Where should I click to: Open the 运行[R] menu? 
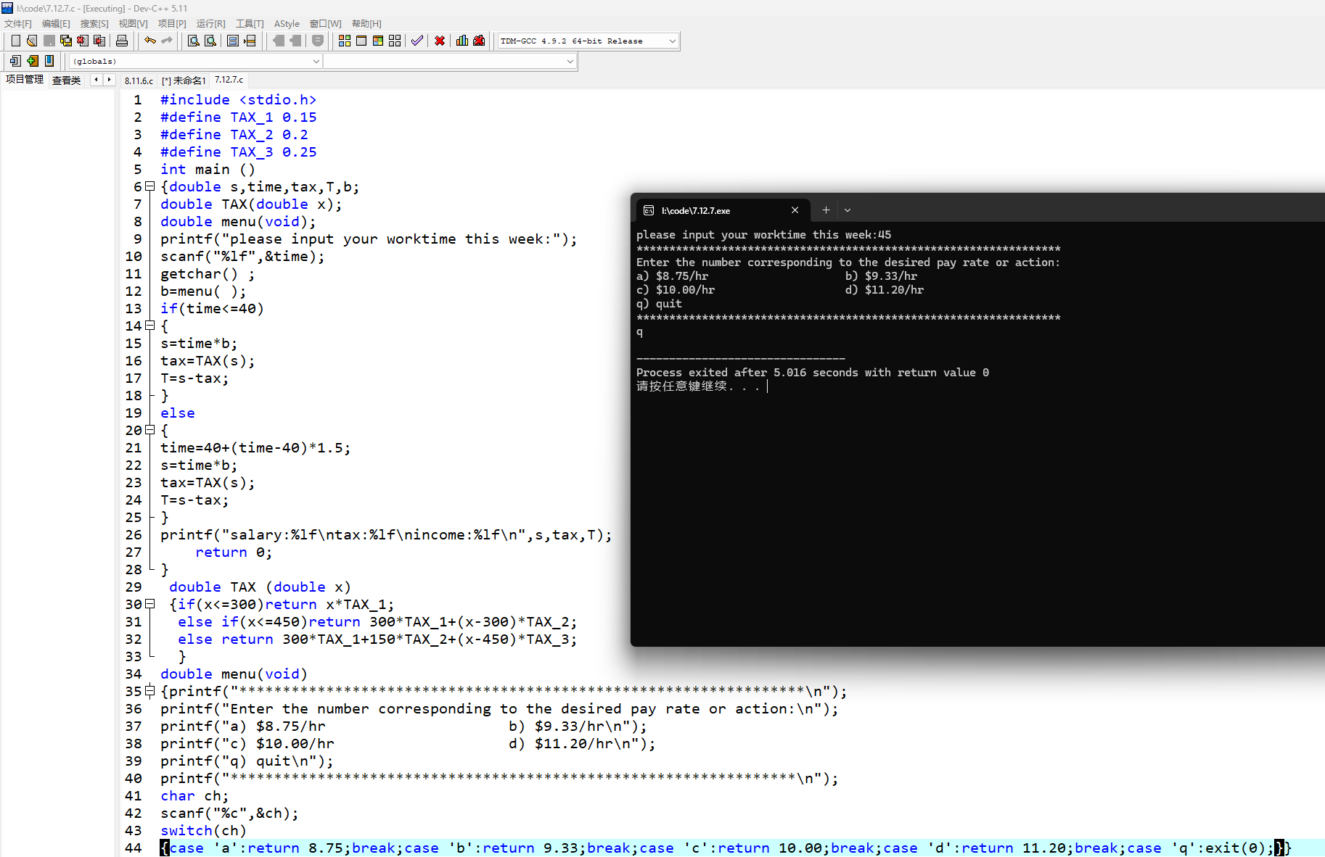click(211, 23)
